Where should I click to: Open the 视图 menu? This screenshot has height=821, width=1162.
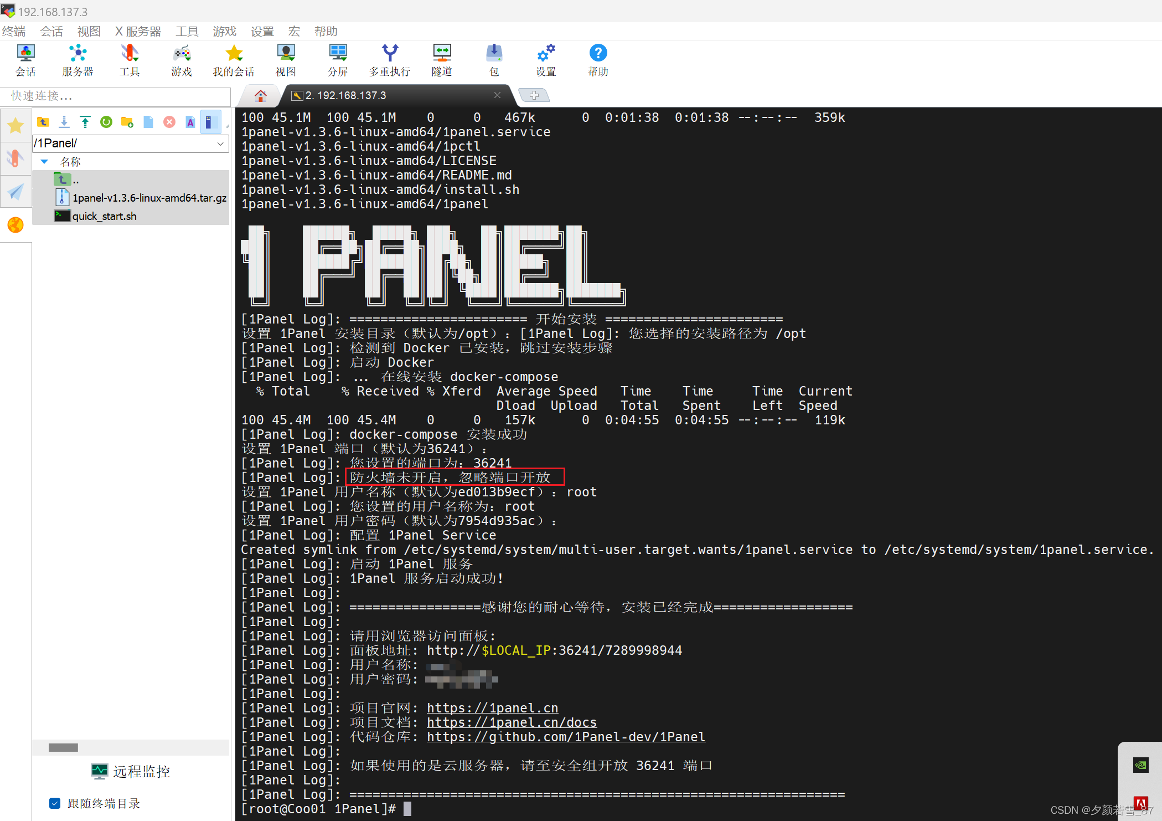(x=89, y=31)
